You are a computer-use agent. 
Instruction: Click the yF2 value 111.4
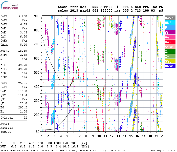[23, 95]
